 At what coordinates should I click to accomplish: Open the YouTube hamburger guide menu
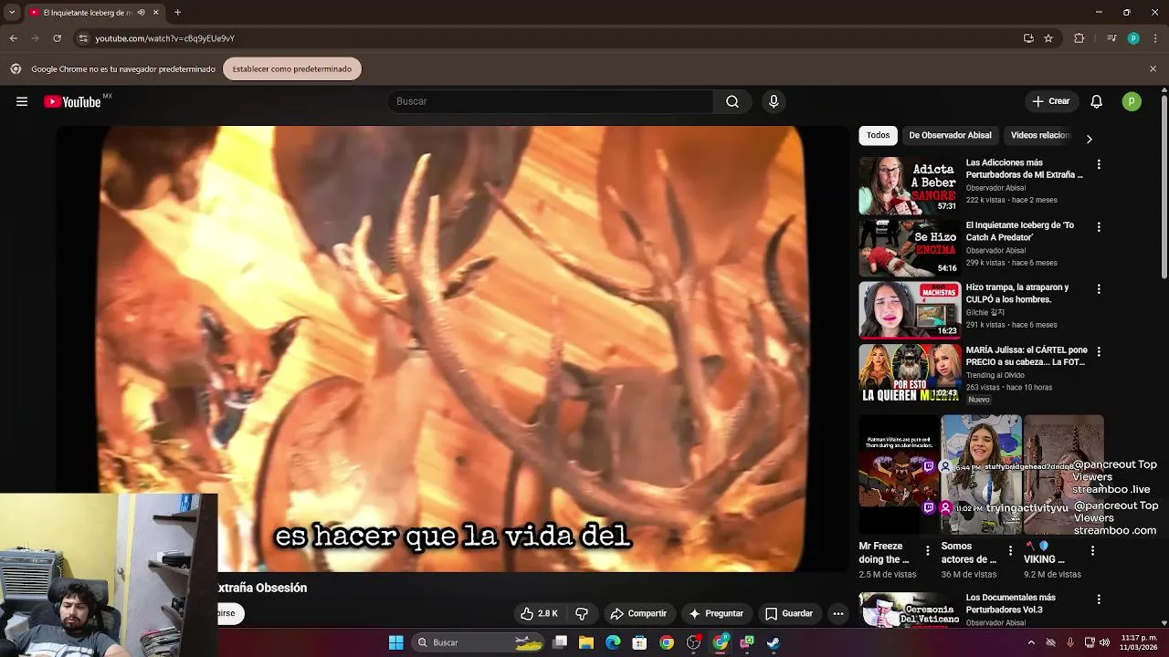[x=22, y=101]
